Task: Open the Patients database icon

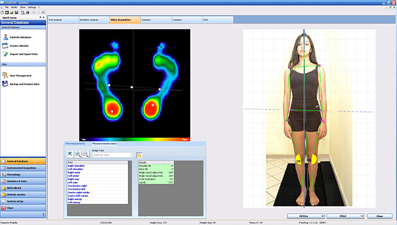Action: point(5,37)
